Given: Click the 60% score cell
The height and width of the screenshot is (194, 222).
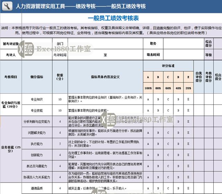Looking at the screenshot, I should [168, 88].
